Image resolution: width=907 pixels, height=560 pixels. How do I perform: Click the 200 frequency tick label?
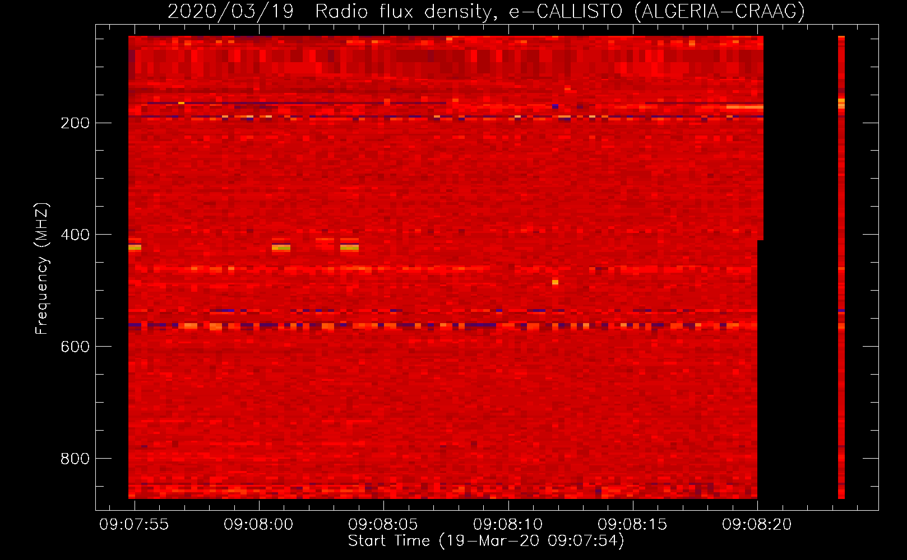(x=75, y=123)
